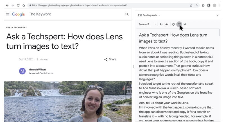Click the Google logo

19,14
